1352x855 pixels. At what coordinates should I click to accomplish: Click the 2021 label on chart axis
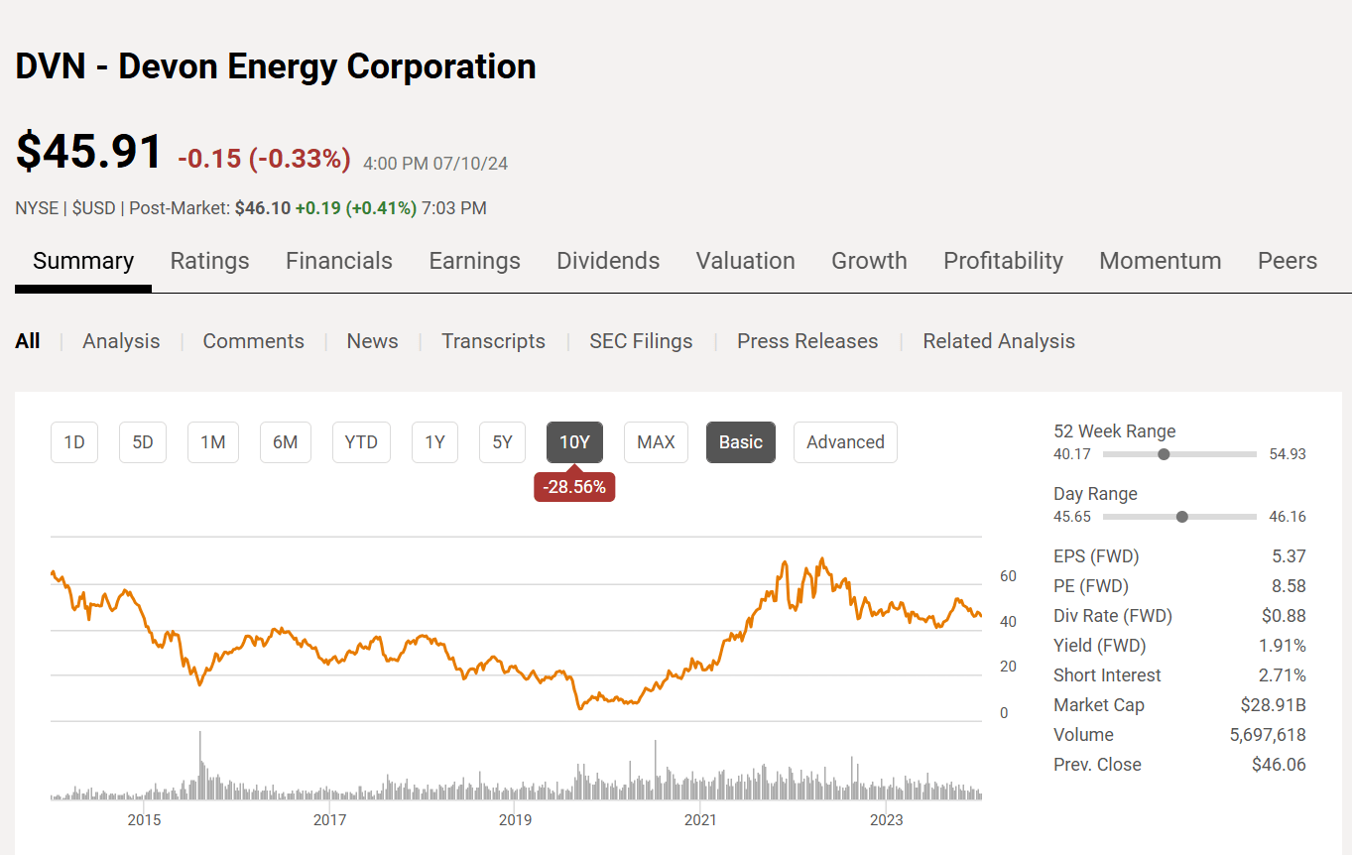700,819
